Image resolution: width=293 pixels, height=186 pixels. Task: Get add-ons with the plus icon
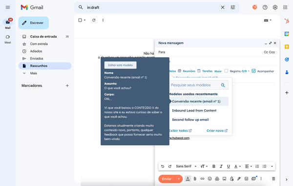pos(287,92)
